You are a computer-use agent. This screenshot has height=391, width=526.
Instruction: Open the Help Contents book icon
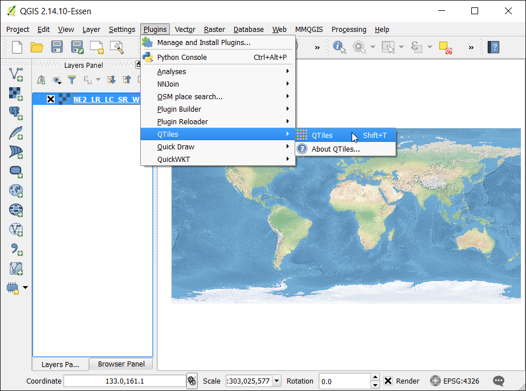tap(493, 47)
